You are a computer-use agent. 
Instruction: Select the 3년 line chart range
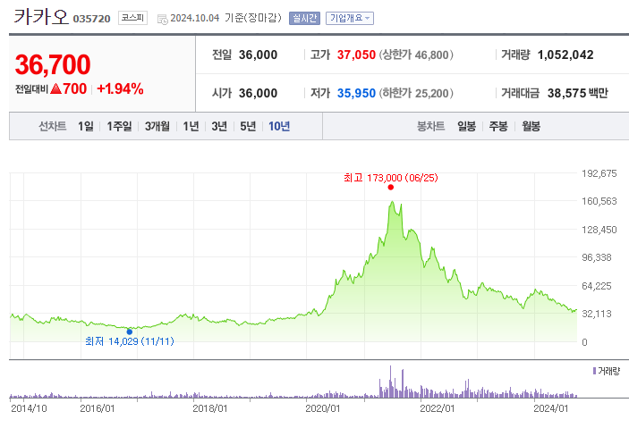219,127
